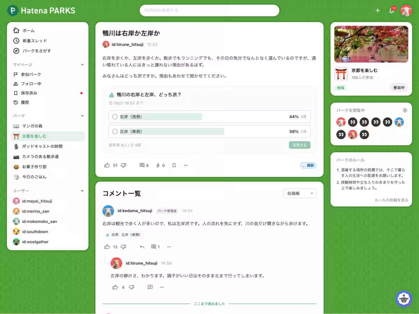Screen dimensions: 419x314
Task: Click the 雑談 tag
Action: point(308,165)
